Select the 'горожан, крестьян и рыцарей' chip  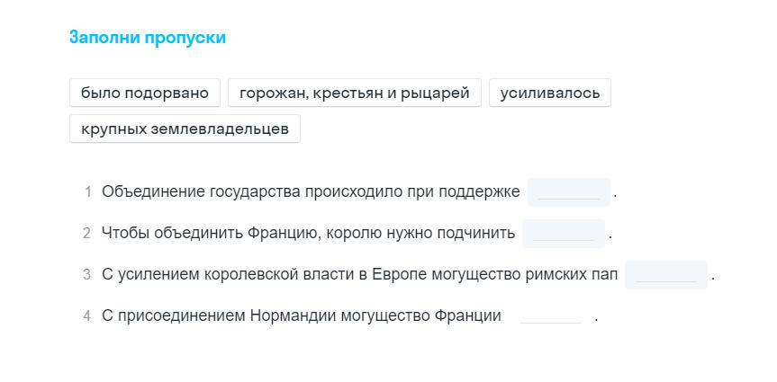(355, 93)
